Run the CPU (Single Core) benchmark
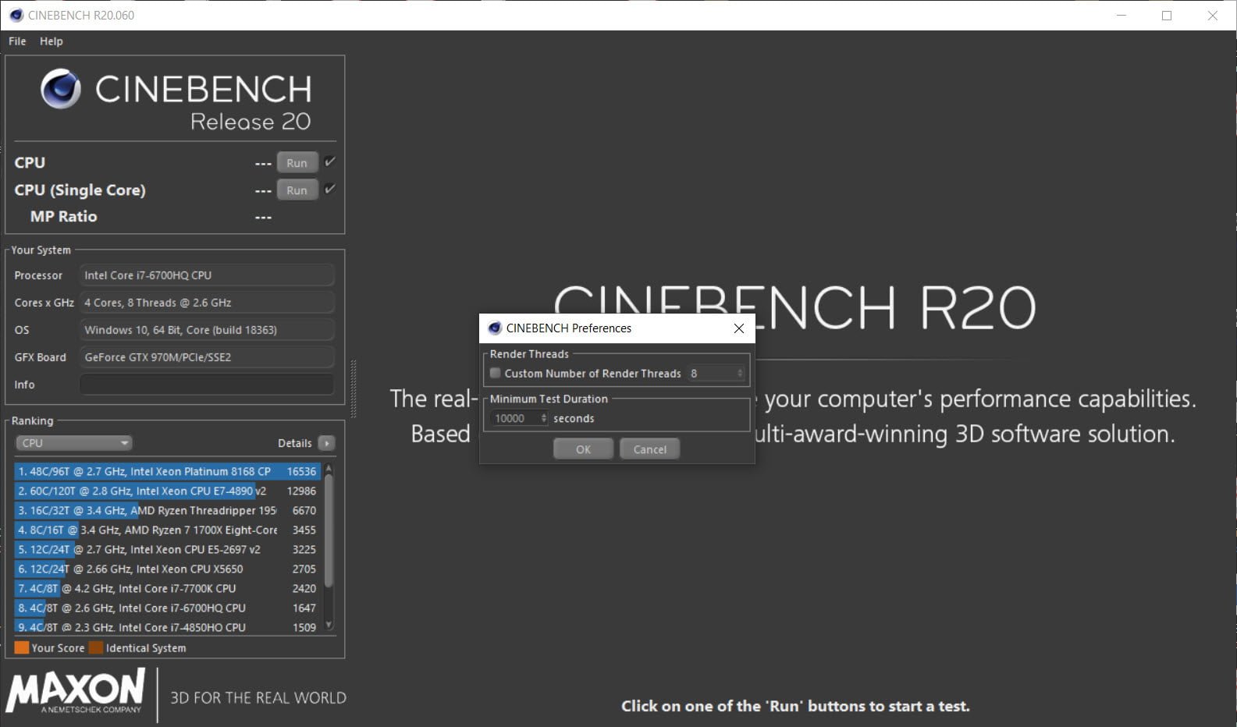The image size is (1237, 727). tap(297, 190)
